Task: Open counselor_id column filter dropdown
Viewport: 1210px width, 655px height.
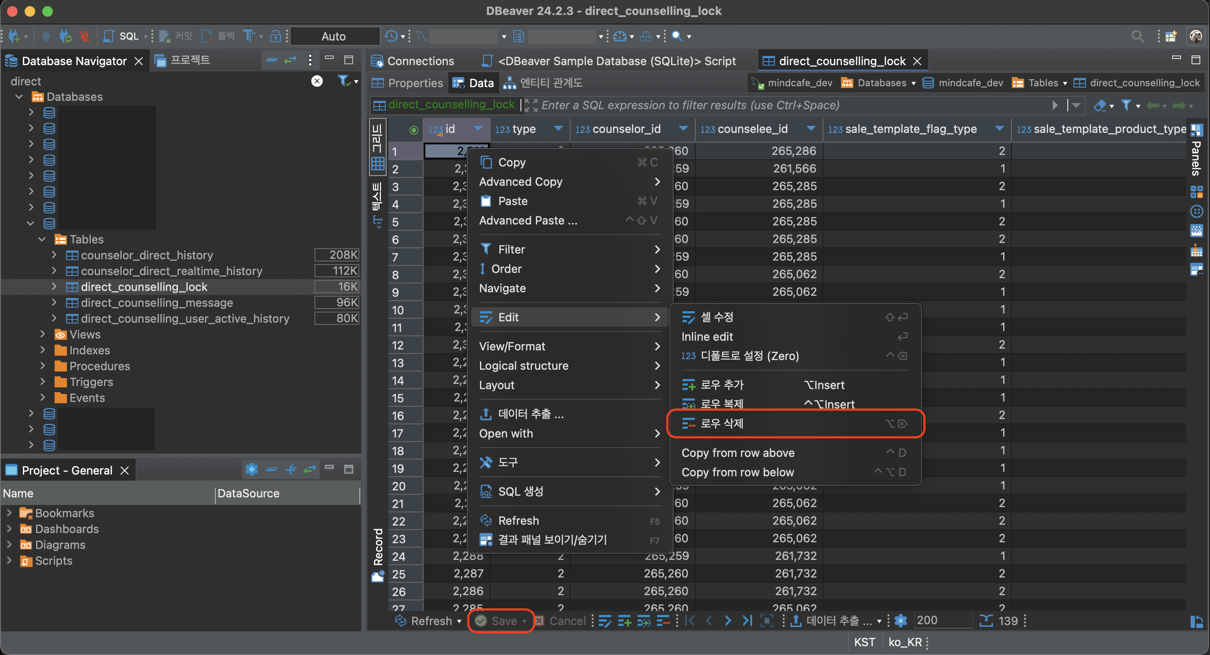Action: (x=683, y=129)
